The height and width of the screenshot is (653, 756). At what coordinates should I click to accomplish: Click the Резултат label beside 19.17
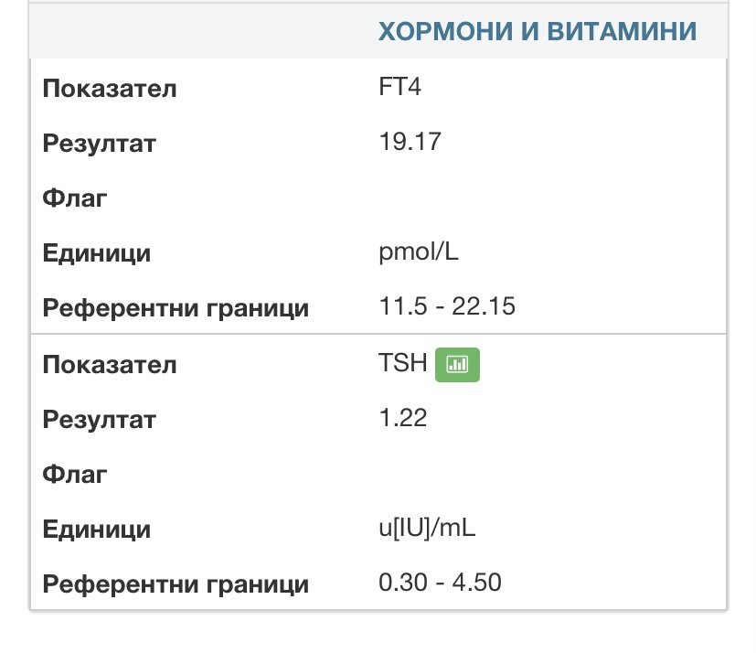[x=100, y=144]
